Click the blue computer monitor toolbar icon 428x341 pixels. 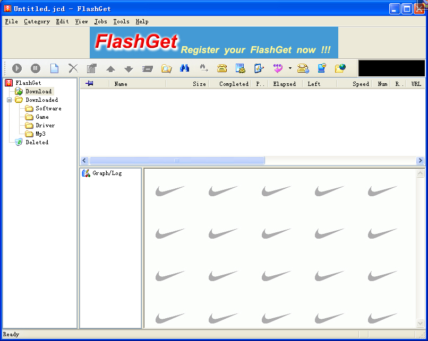point(322,68)
